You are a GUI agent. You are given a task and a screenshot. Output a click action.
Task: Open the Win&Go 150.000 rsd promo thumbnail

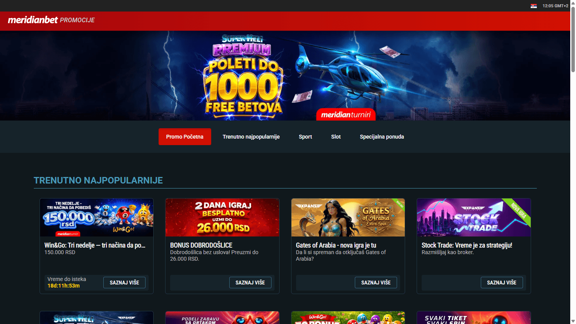click(x=96, y=217)
